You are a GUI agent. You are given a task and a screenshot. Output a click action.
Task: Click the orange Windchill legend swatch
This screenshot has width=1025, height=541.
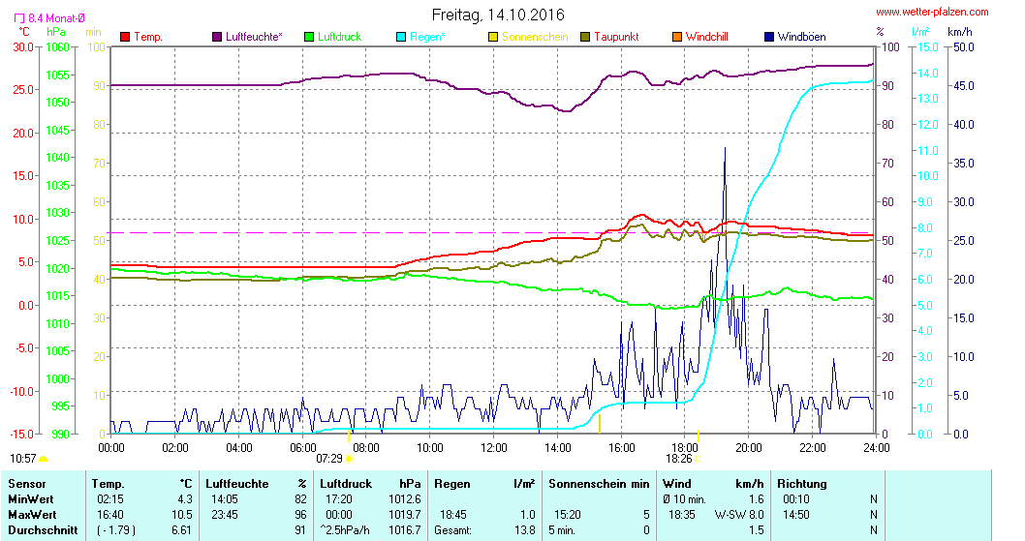pyautogui.click(x=677, y=37)
